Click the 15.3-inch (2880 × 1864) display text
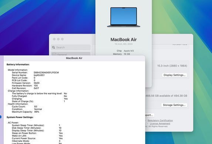Screen dimensions: 212x144 click(172, 66)
